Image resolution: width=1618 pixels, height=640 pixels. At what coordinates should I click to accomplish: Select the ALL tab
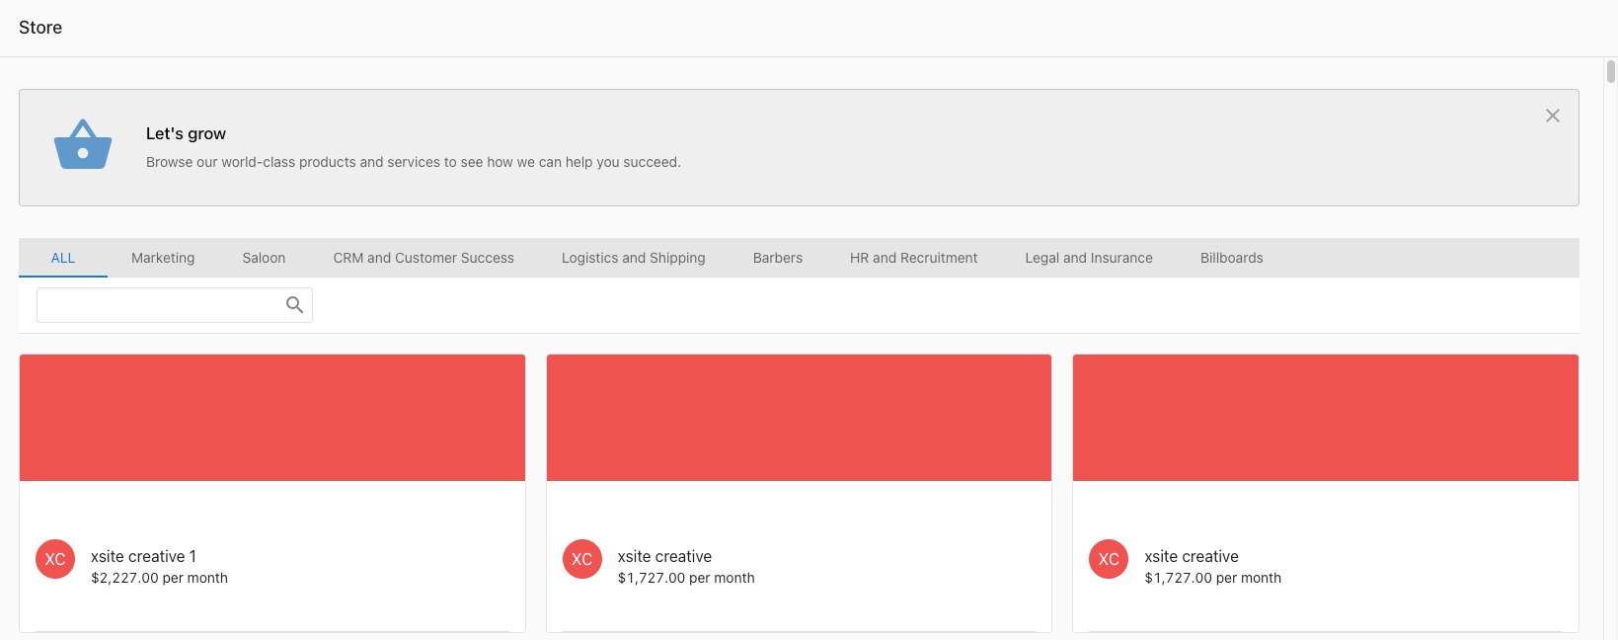[x=63, y=258]
